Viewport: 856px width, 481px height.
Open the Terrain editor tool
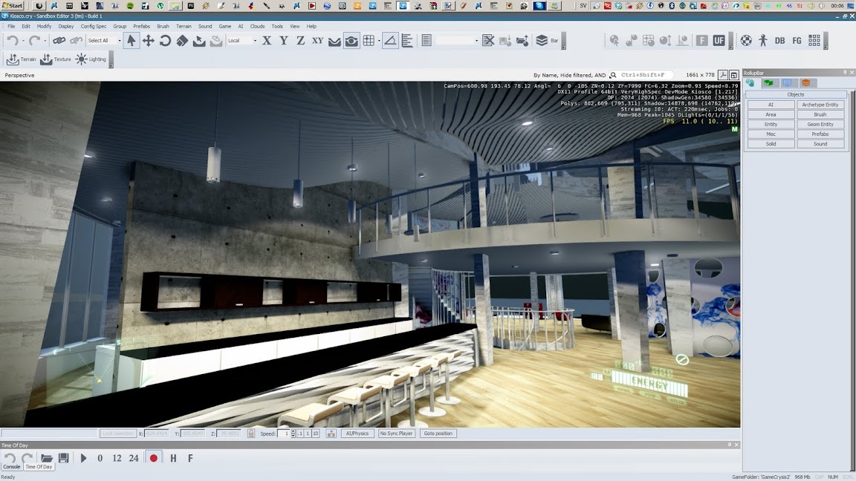point(21,59)
